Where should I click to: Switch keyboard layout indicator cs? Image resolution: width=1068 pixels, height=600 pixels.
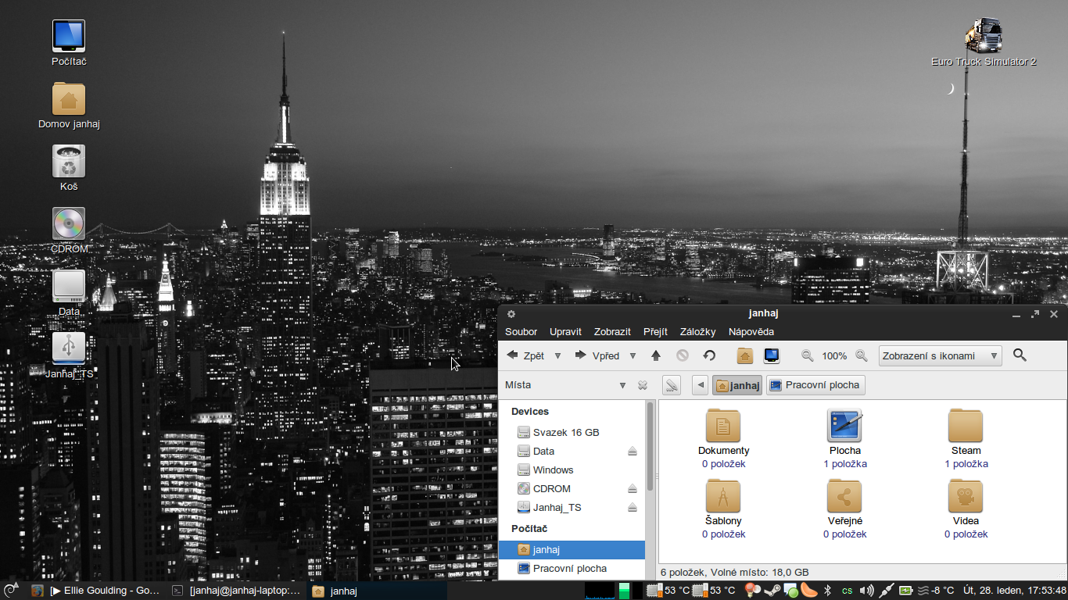pyautogui.click(x=847, y=591)
